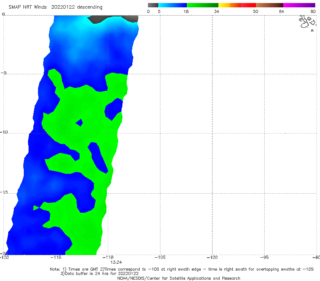Viewport: 320px width, 281px height.
Task: Click the longitude label -115
Action: click(x=56, y=257)
